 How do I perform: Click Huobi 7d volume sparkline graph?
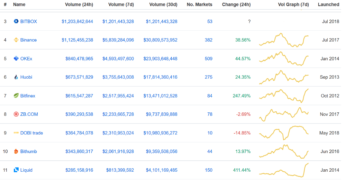point(284,77)
